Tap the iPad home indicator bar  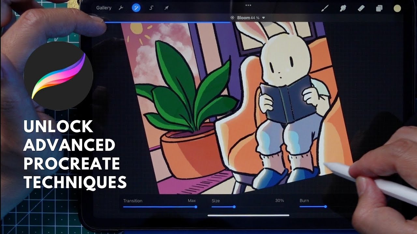tap(248, 215)
